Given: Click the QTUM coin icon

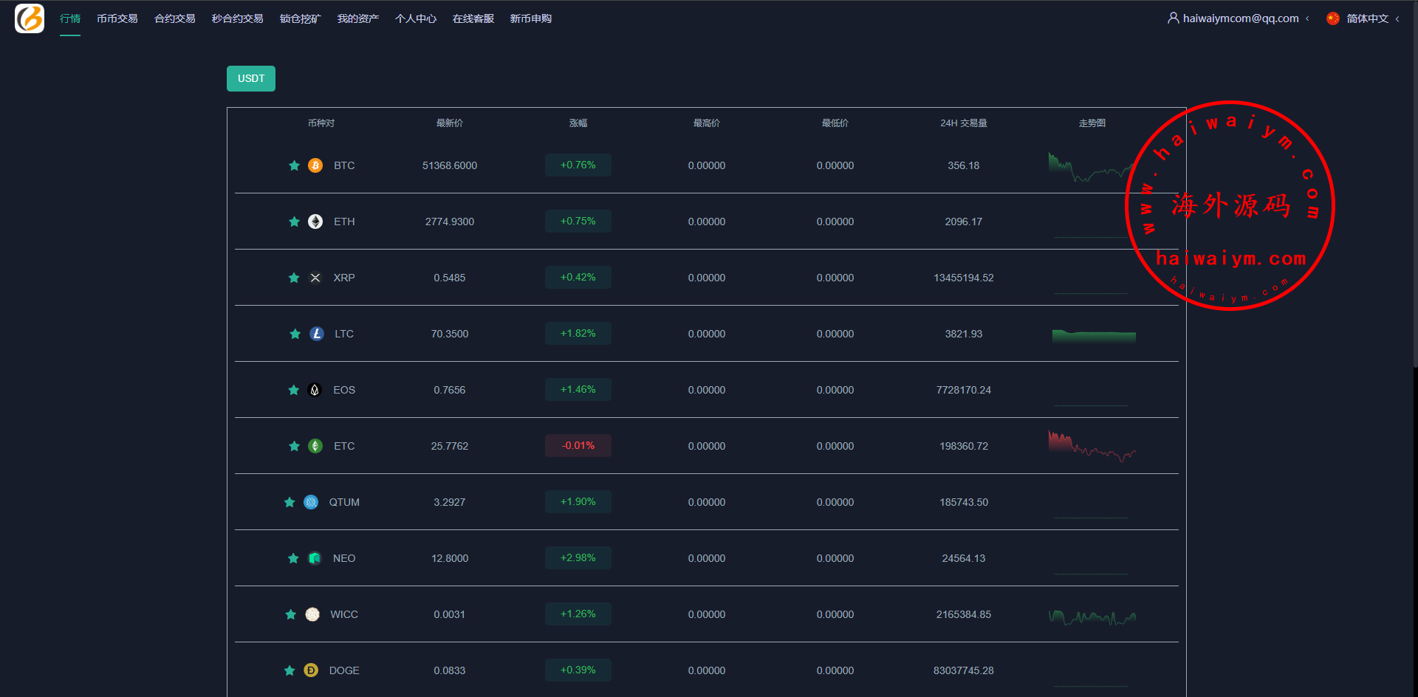Looking at the screenshot, I should coord(311,502).
